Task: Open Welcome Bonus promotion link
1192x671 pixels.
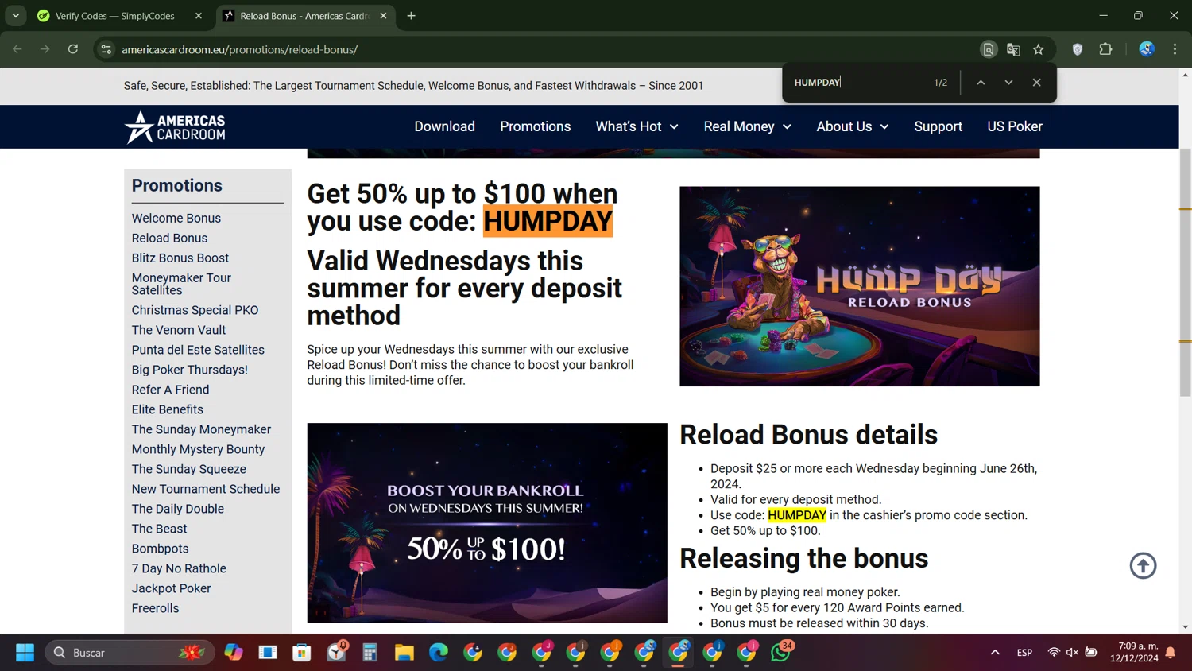Action: [x=176, y=218]
